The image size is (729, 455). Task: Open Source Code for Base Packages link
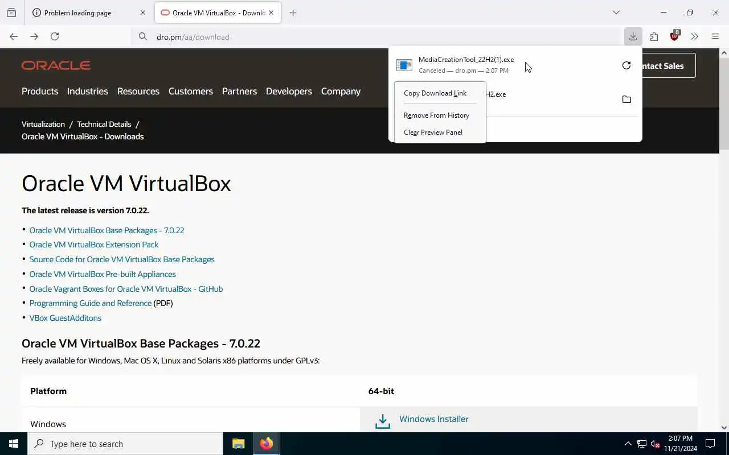tap(122, 259)
